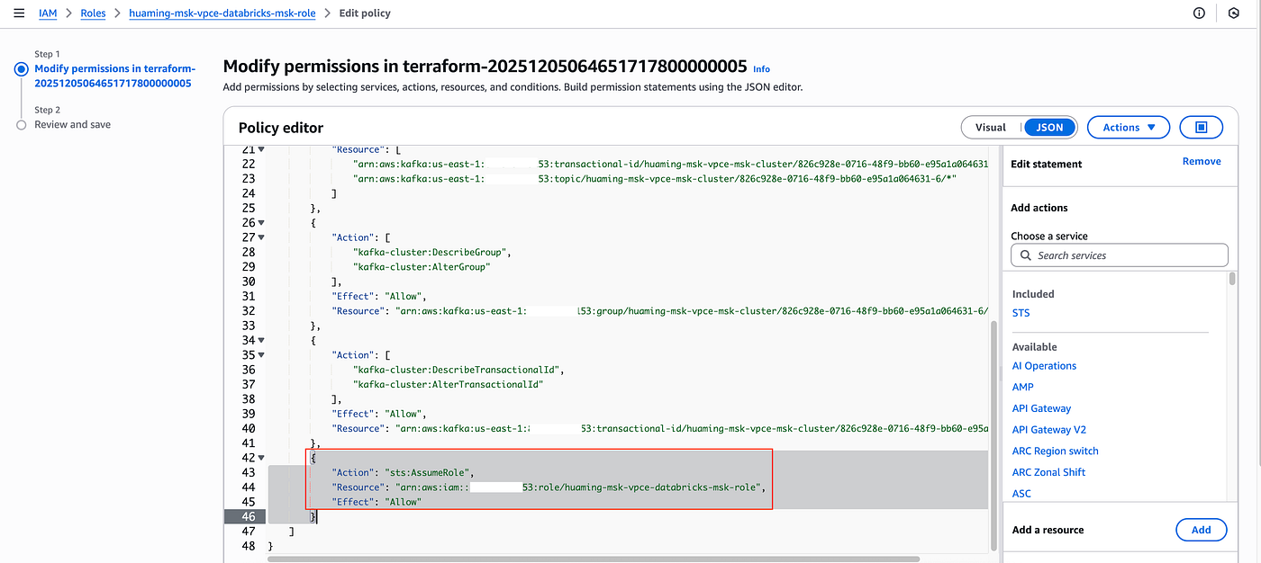This screenshot has width=1261, height=563.
Task: Collapse code fold arrow at line 42
Action: (261, 458)
